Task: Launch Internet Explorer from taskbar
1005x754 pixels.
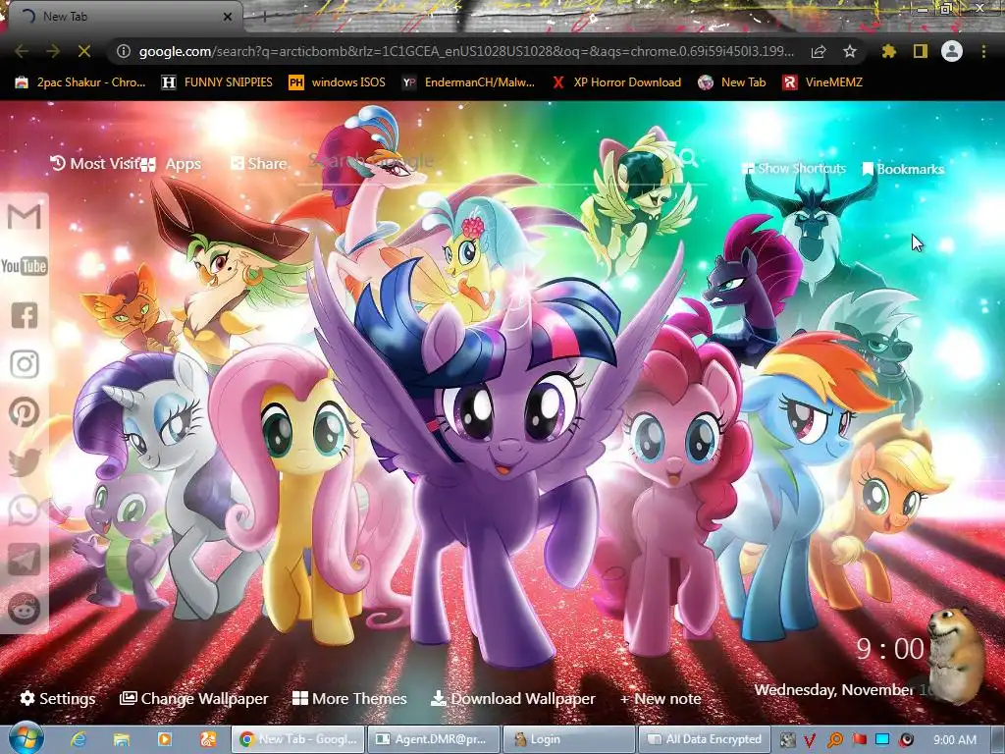Action: 79,739
